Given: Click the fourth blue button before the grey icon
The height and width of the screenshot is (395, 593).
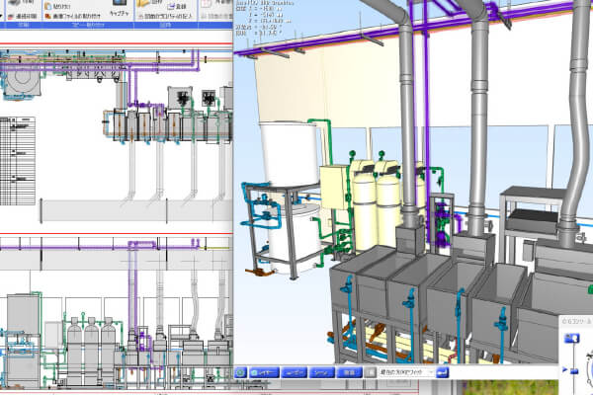Looking at the screenshot, I should [349, 372].
